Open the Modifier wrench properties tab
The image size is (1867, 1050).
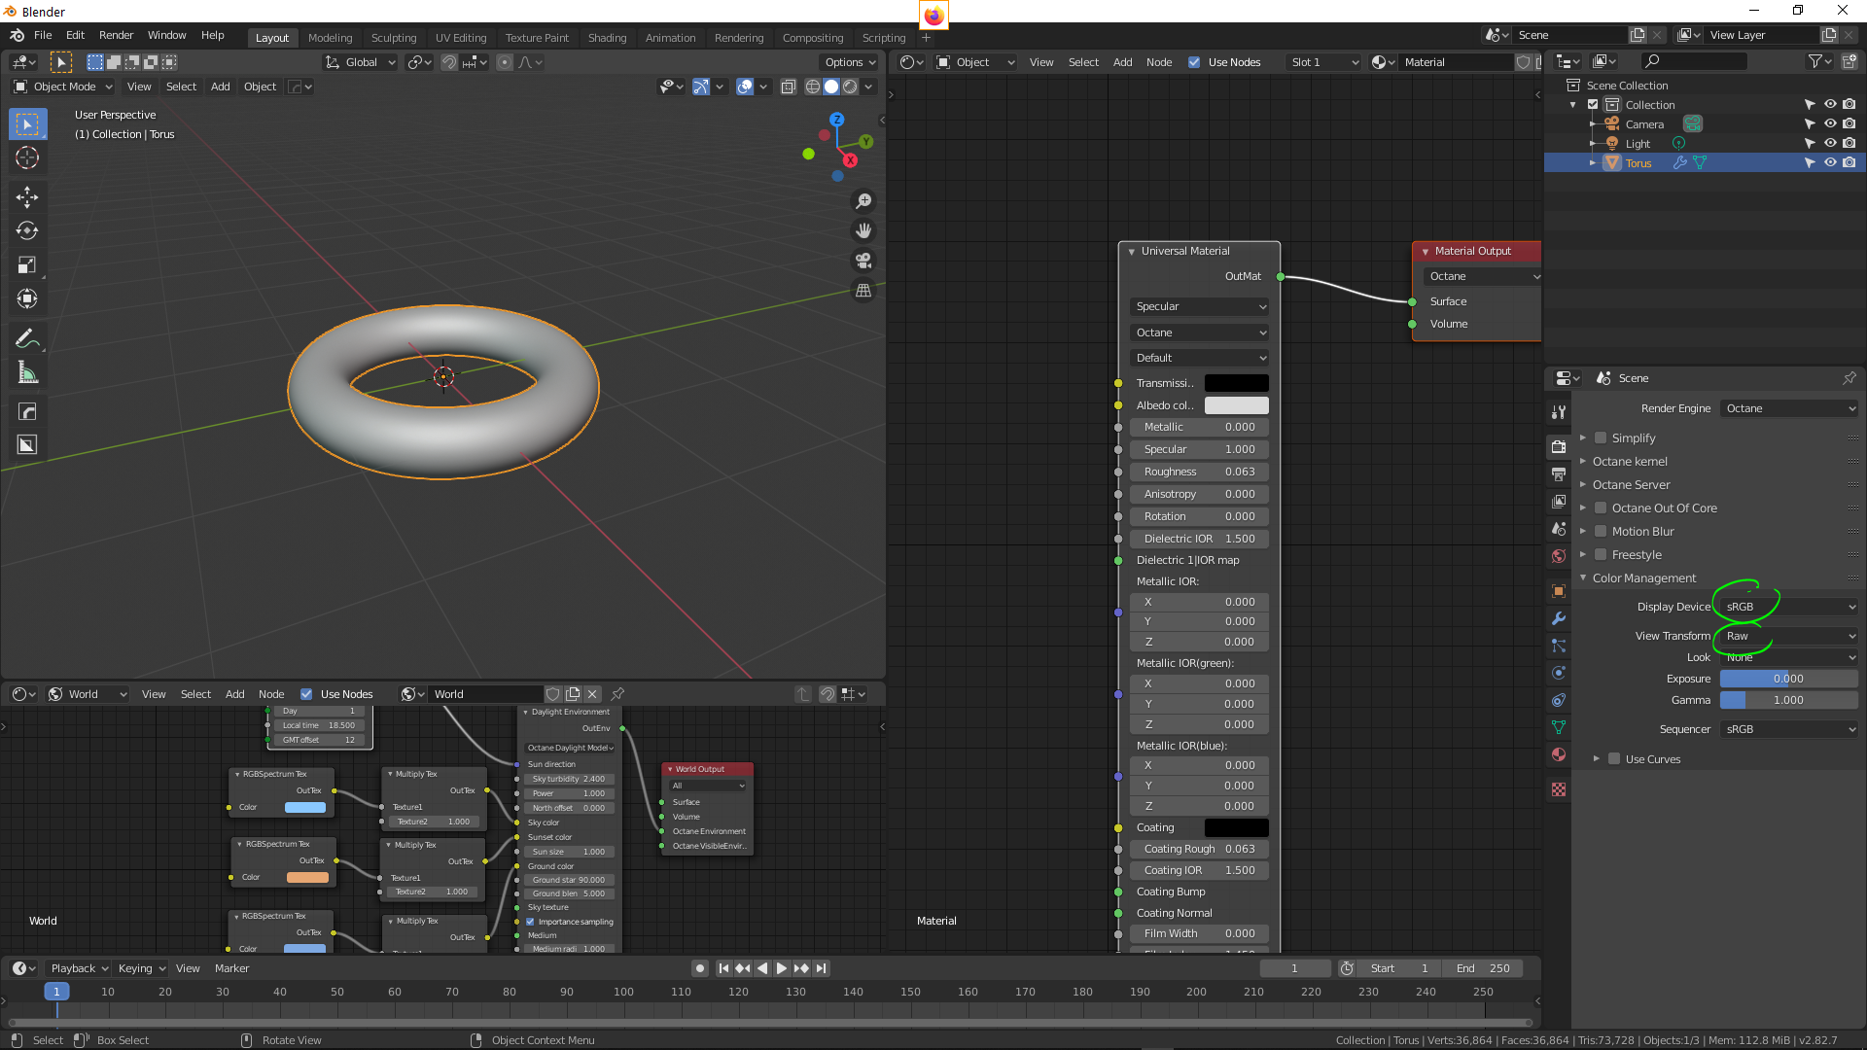point(1559,618)
